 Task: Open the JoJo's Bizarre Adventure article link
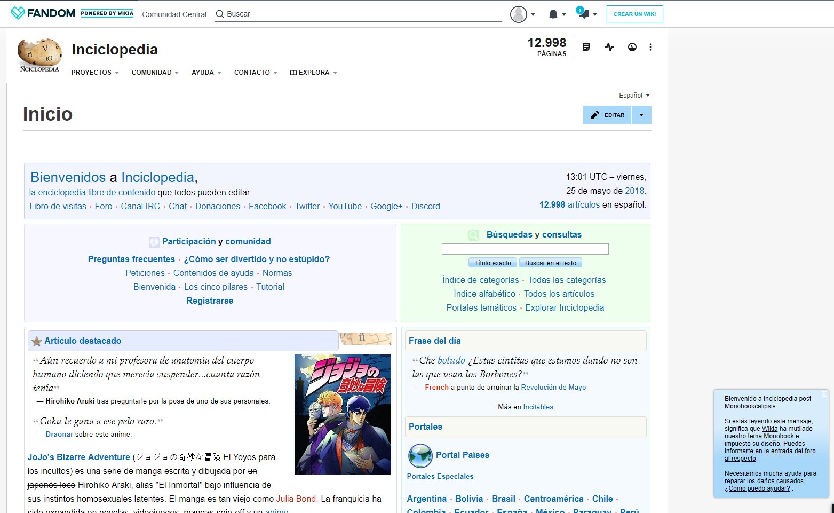click(x=79, y=457)
